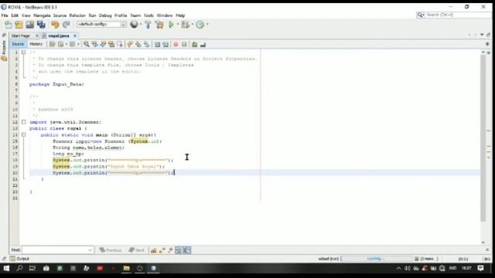Toggle Match Case in Find bar
The height and width of the screenshot is (278, 495).
point(153,250)
